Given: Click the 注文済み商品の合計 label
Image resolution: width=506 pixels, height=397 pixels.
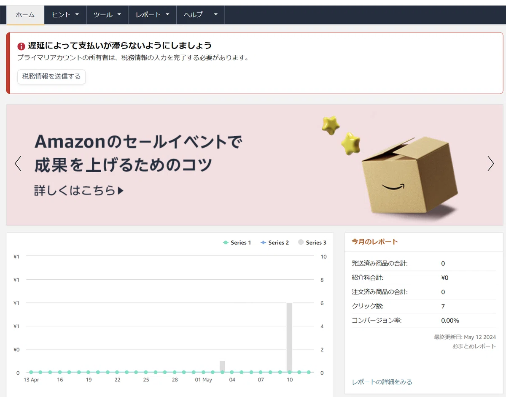Looking at the screenshot, I should (x=379, y=292).
